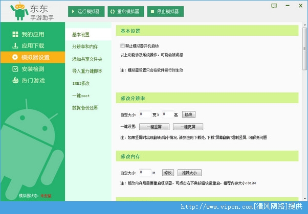Open 安装检测 in the sidebar
308x214 pixels.
click(32, 69)
